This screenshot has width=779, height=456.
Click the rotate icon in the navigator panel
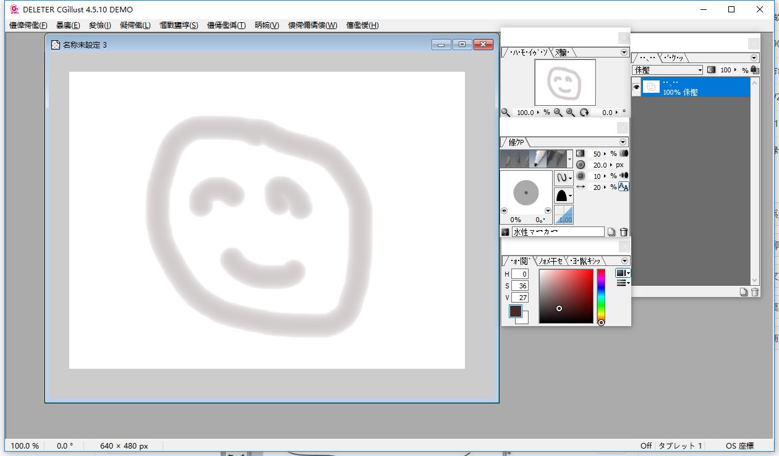tap(584, 113)
